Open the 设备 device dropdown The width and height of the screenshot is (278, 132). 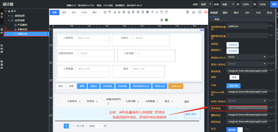(x=228, y=4)
